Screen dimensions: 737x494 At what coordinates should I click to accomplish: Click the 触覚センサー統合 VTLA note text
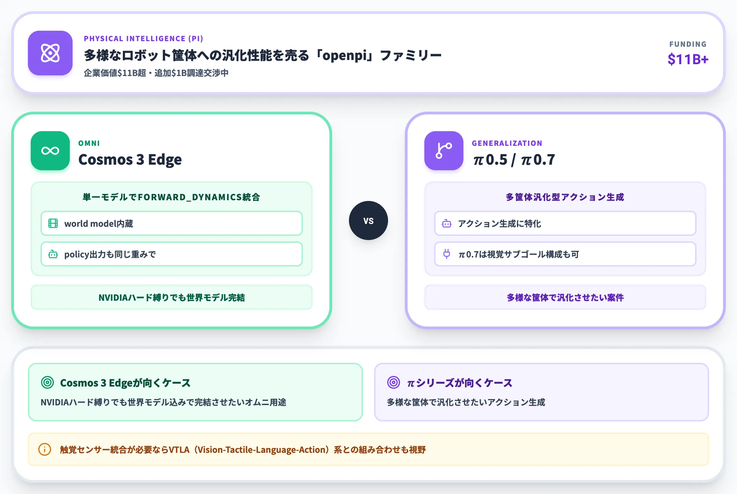tap(243, 450)
